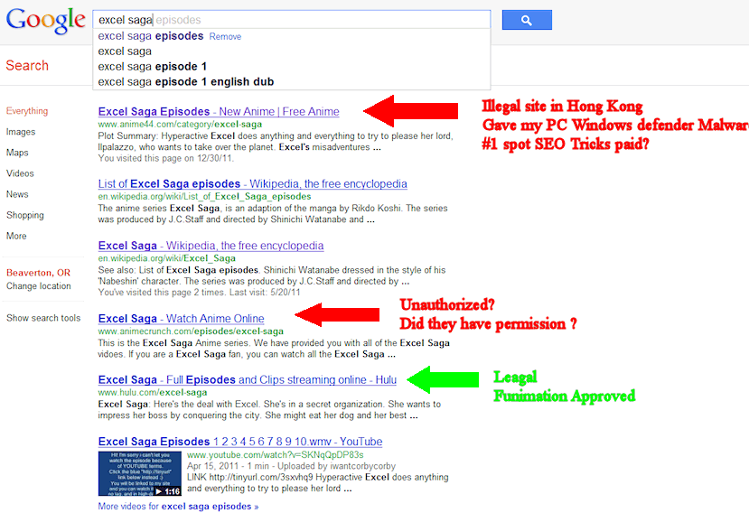Screen dimensions: 749x513
Task: Click the anime44.com result URL
Action: pos(180,125)
